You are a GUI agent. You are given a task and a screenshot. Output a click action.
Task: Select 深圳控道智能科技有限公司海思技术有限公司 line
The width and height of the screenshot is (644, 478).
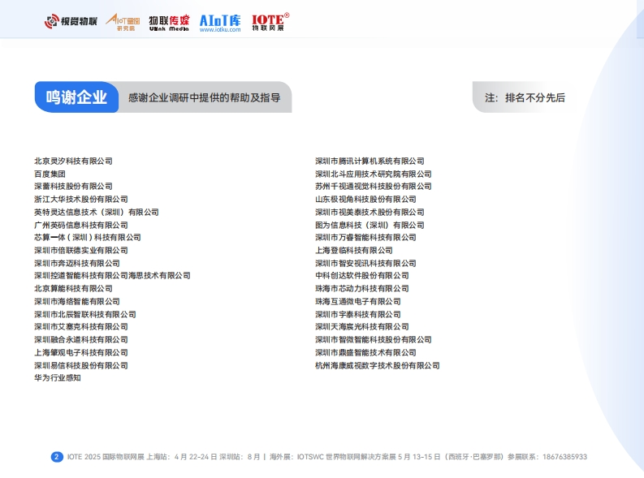click(x=112, y=276)
